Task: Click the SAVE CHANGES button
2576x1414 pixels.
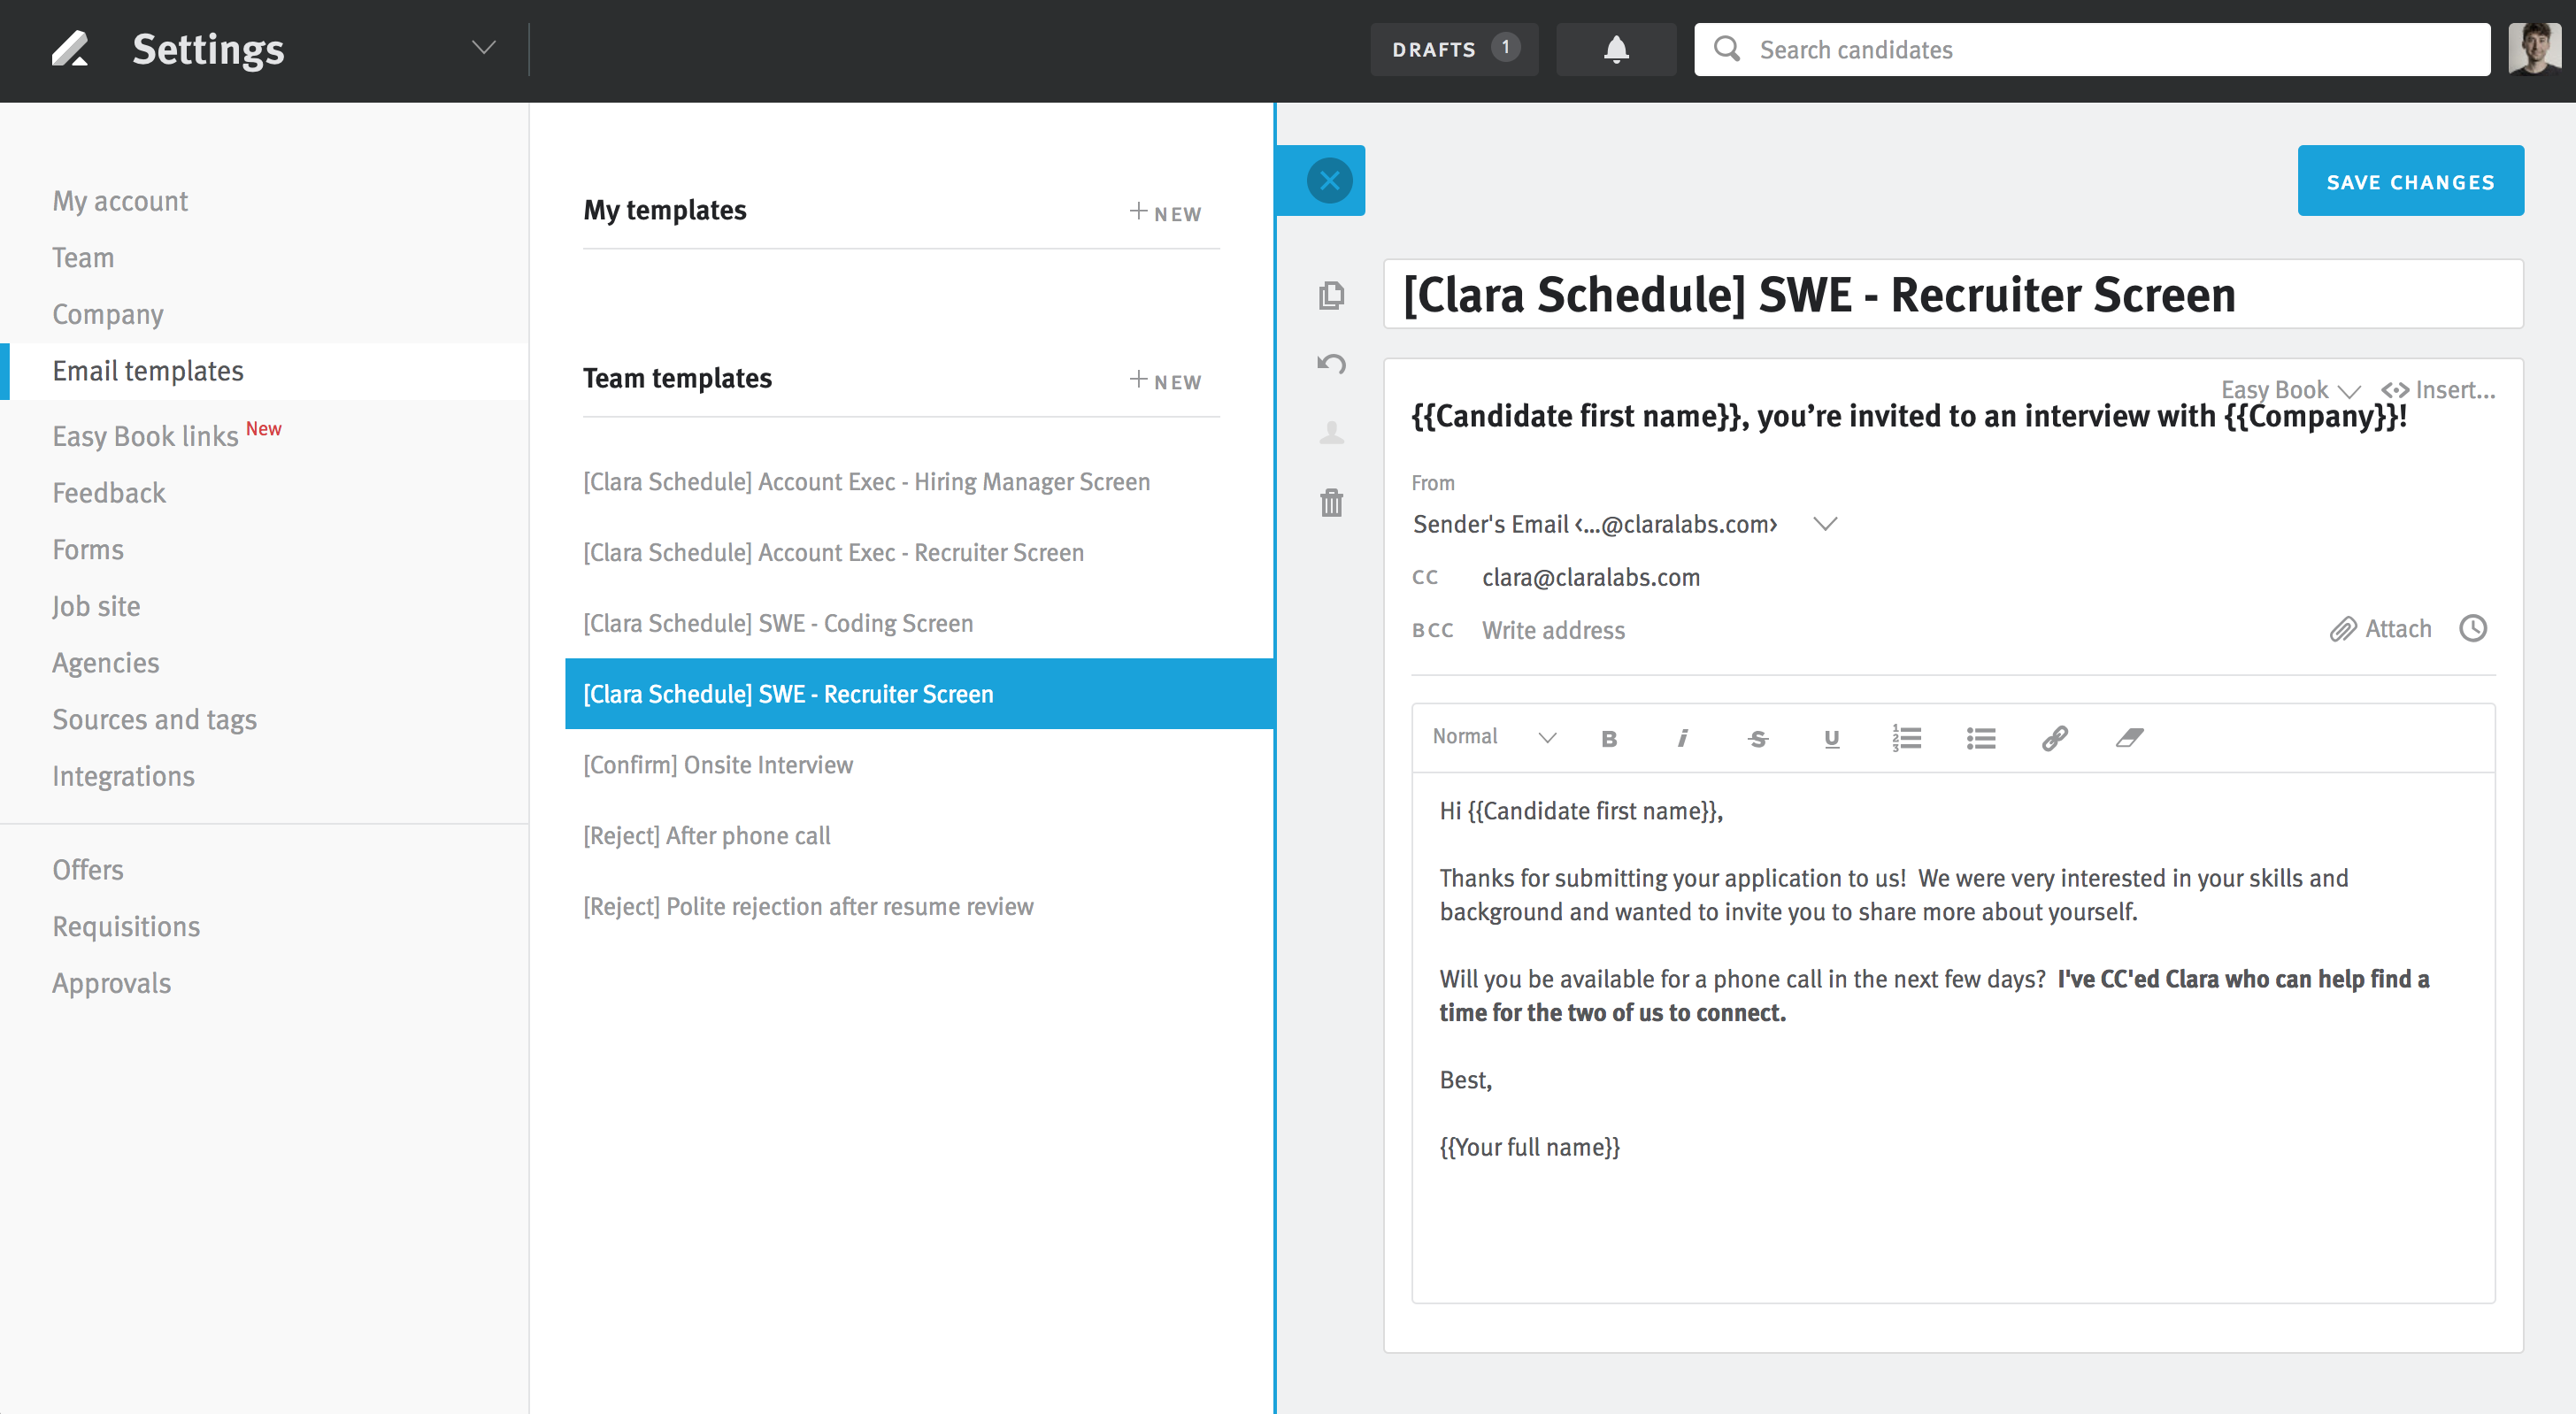Action: coord(2411,181)
